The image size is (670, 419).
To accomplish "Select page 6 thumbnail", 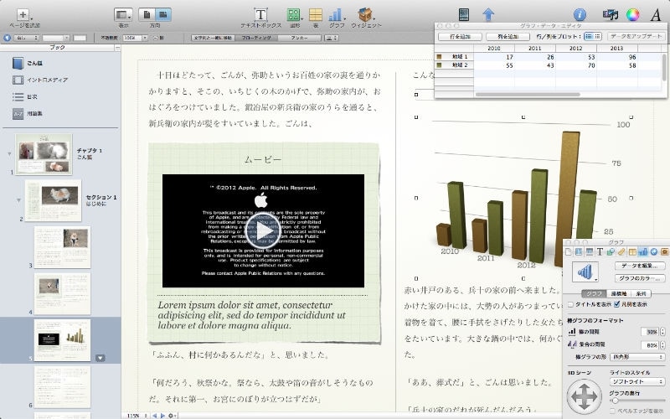I will 62,387.
